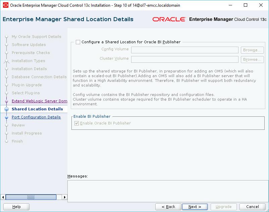Click the sidebar horizontal scrollbar thumb
The width and height of the screenshot is (269, 212).
(31, 197)
